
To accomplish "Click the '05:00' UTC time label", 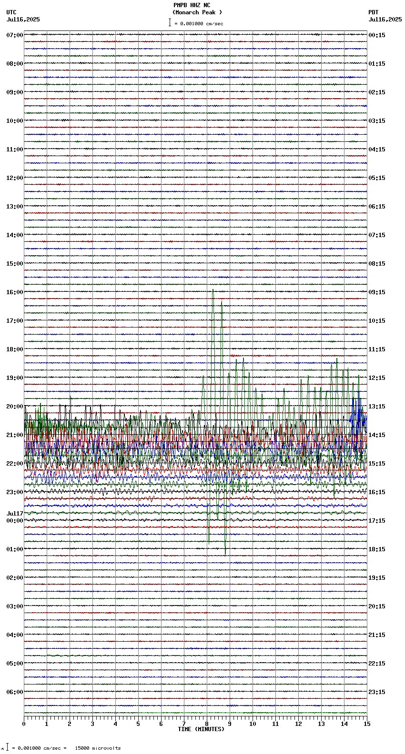I will coord(15,664).
